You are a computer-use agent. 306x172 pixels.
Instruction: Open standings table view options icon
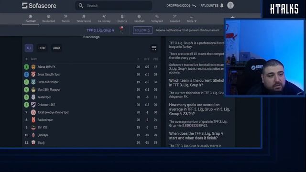click(x=154, y=48)
